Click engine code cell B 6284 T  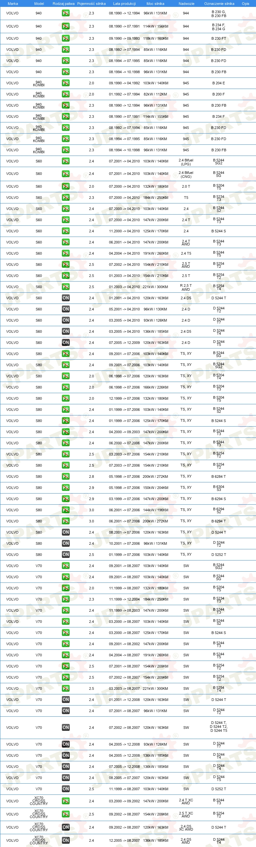tap(219, 476)
